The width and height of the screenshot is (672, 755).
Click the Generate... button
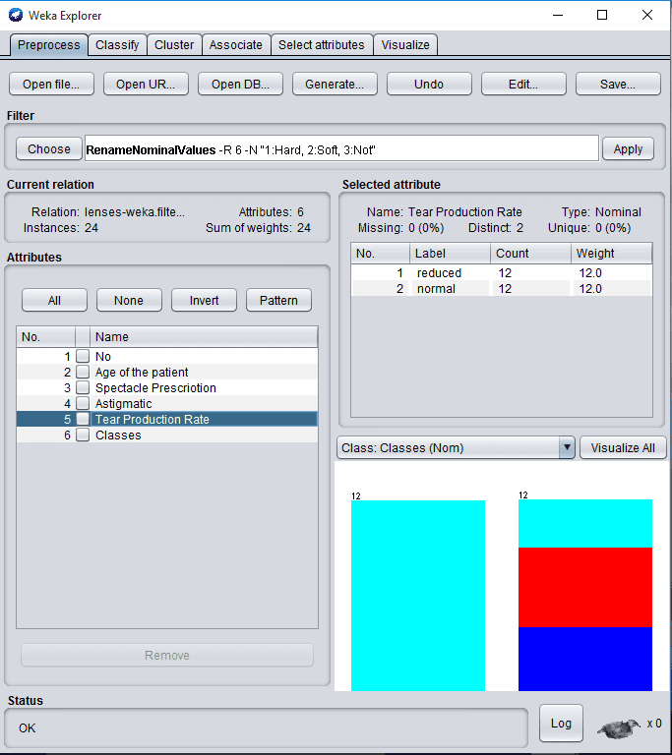coord(335,85)
